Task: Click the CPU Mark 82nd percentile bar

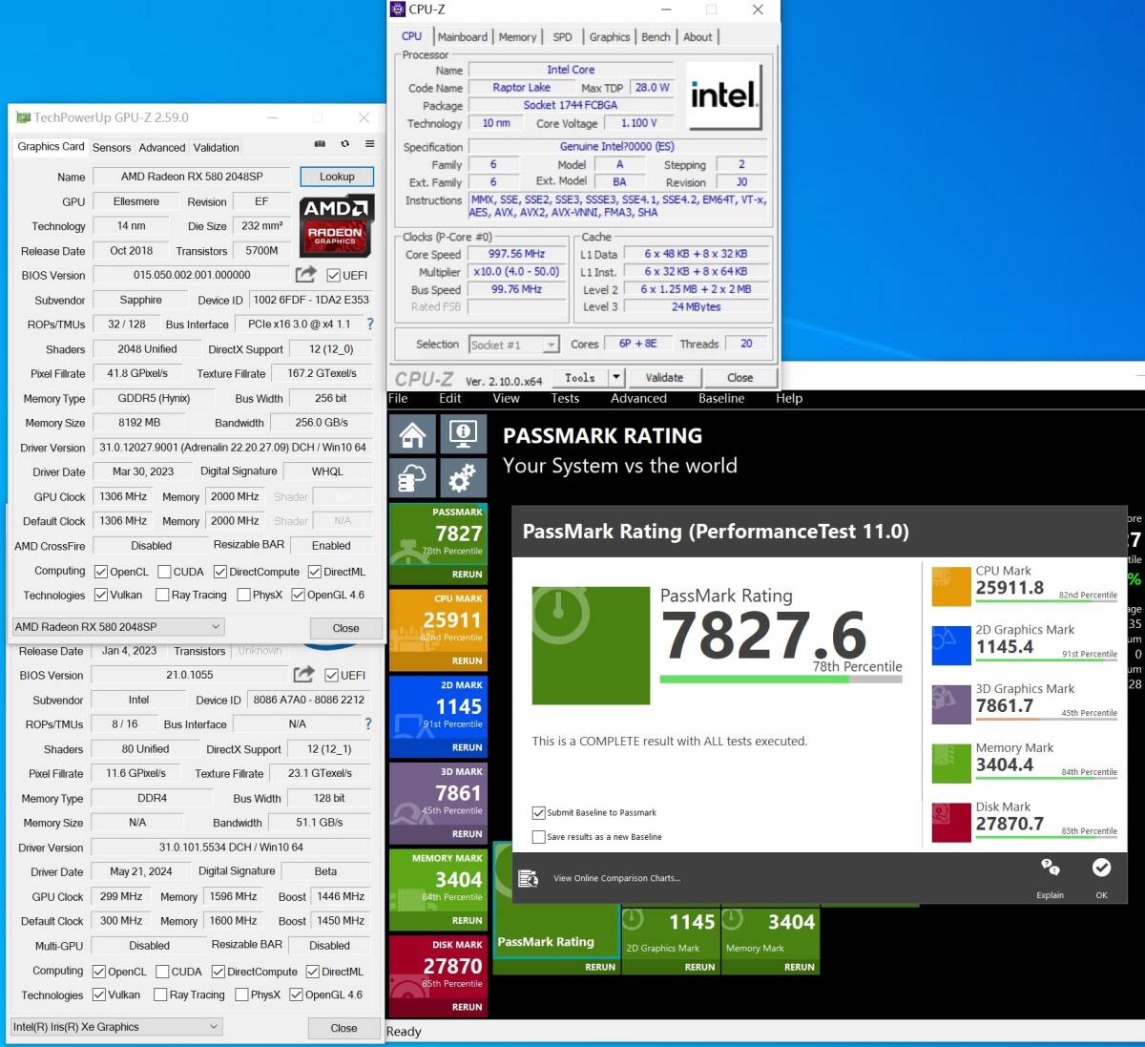Action: coord(1047,602)
